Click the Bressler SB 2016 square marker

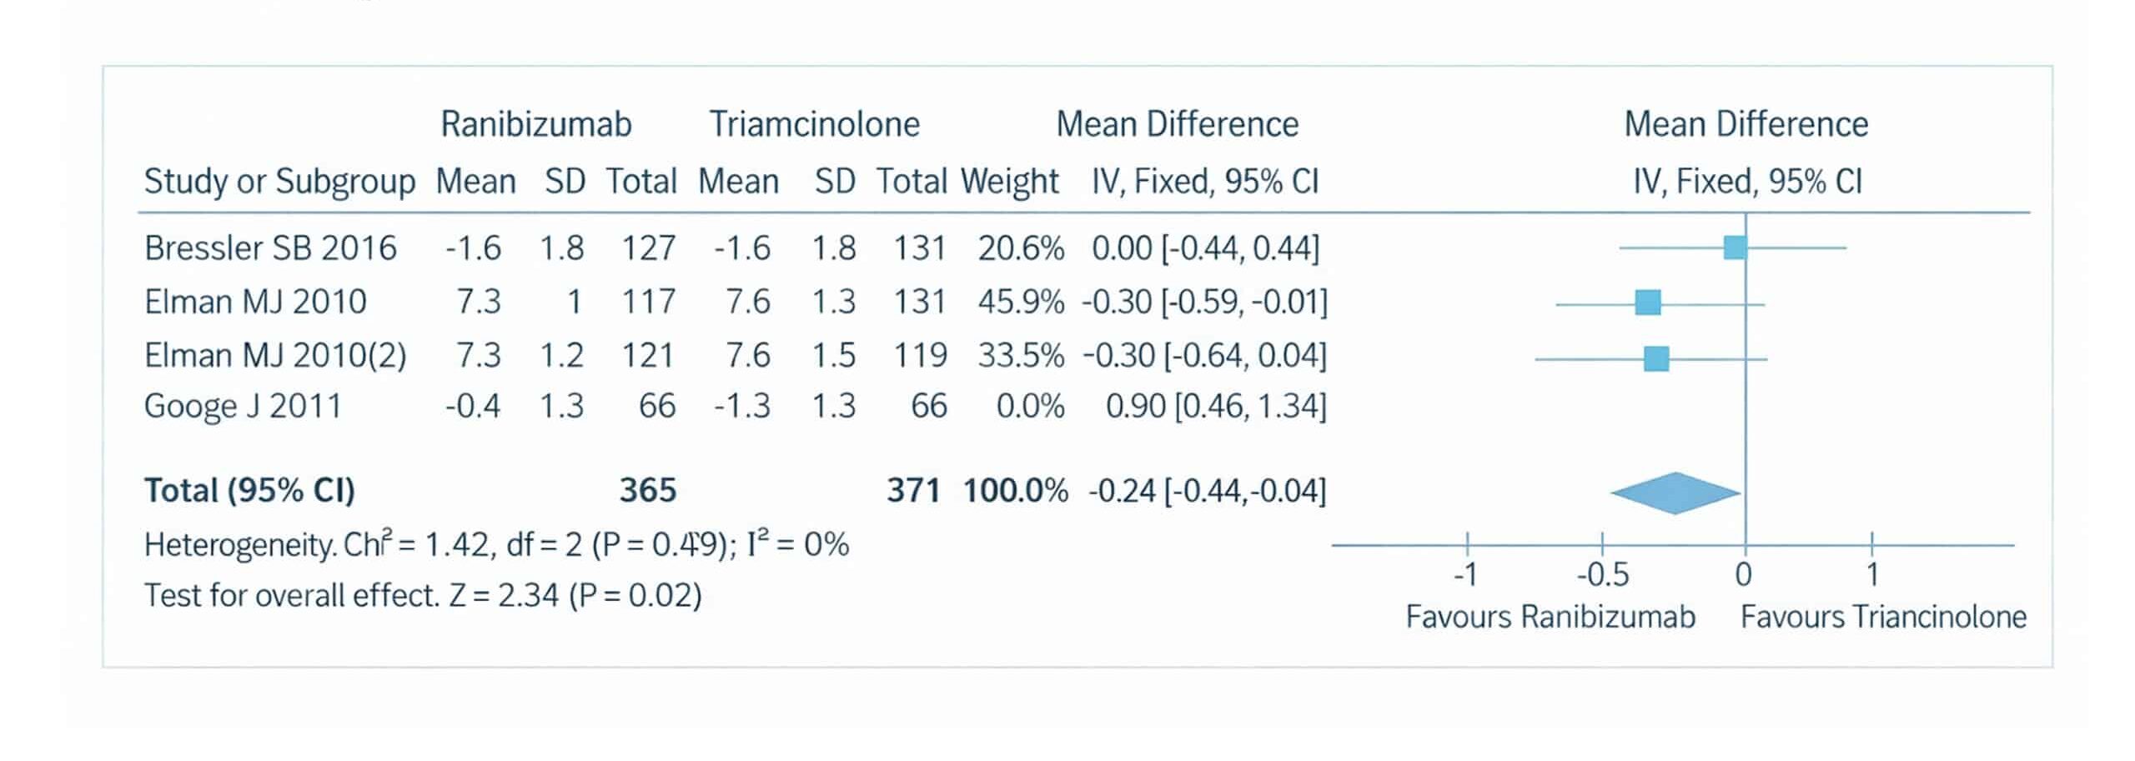pyautogui.click(x=1735, y=248)
